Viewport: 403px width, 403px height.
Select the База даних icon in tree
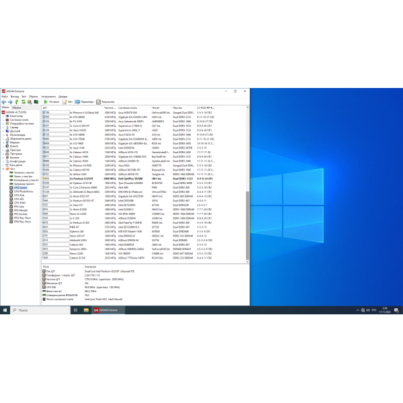7,165
